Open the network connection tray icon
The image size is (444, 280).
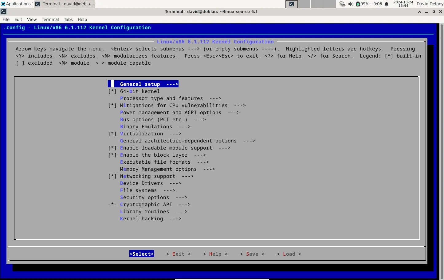coord(342,4)
